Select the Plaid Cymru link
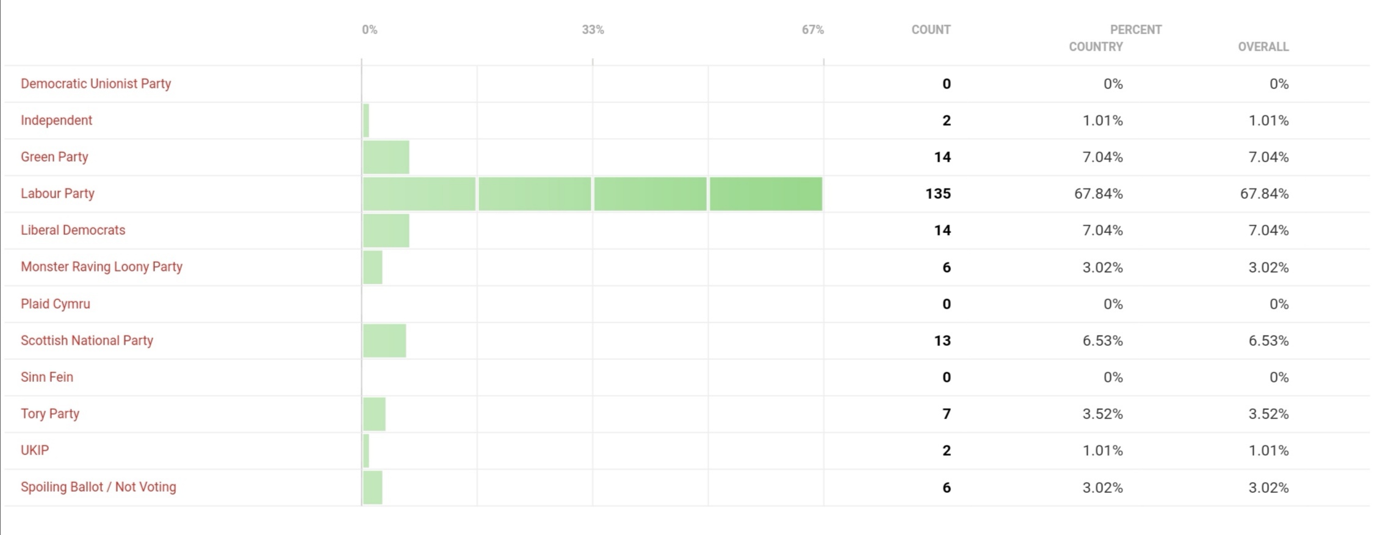The width and height of the screenshot is (1377, 535). click(x=55, y=304)
